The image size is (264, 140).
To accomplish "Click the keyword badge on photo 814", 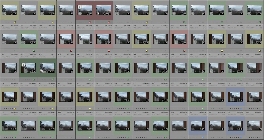I will pos(34,100).
